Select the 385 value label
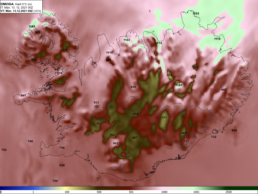The width and height of the screenshot is (258, 194). click(195, 68)
